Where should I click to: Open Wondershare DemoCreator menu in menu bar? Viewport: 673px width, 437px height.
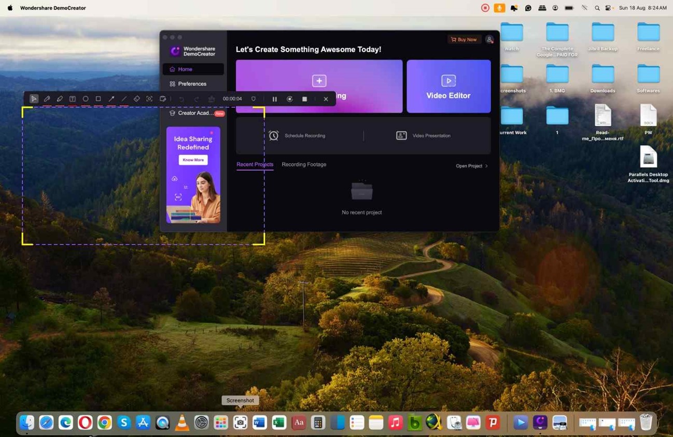pos(53,8)
